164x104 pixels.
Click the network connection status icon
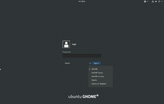[x=152, y=2]
